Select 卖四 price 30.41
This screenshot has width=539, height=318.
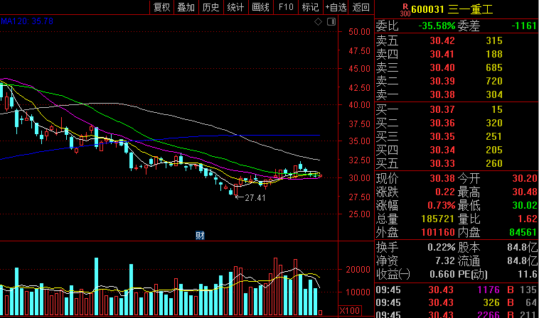442,54
